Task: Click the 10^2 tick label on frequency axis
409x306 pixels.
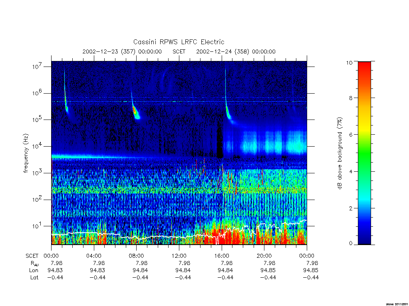Action: (38, 200)
